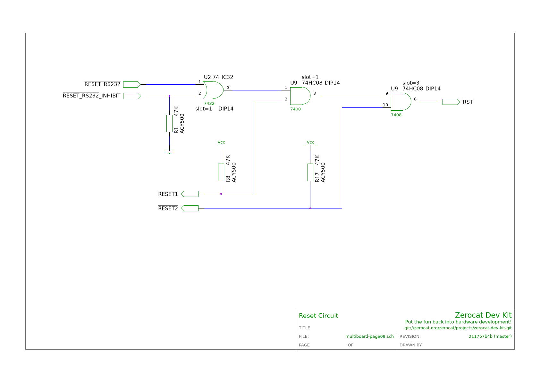Click the 'slot=1' text above the first U9
Viewport: 540px width, 382px height.
(310, 77)
